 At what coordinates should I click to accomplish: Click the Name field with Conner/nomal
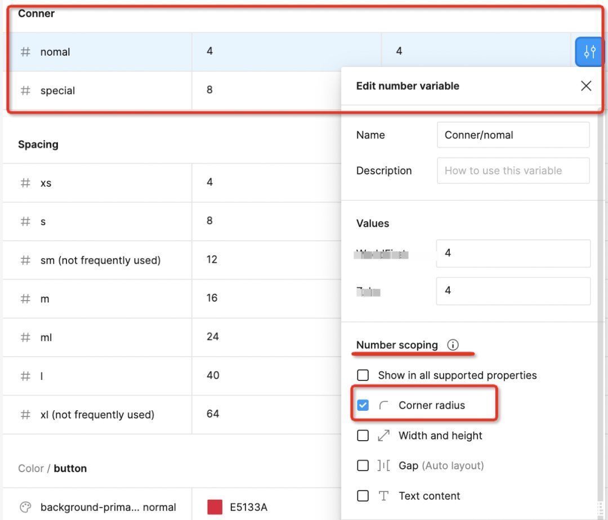coord(513,135)
